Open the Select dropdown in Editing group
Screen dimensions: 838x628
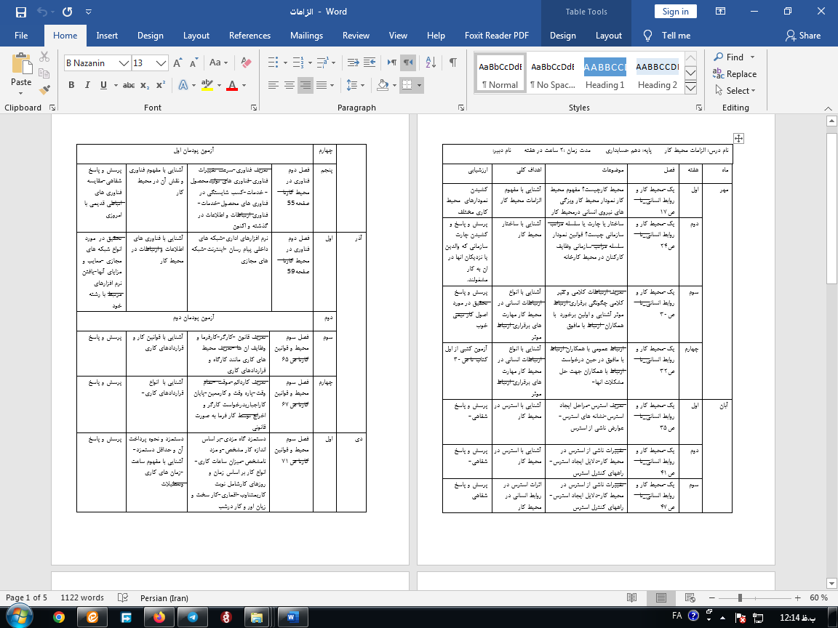pyautogui.click(x=741, y=91)
